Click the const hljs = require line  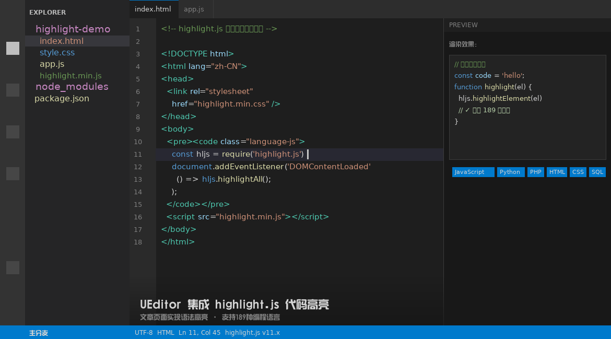click(x=238, y=154)
